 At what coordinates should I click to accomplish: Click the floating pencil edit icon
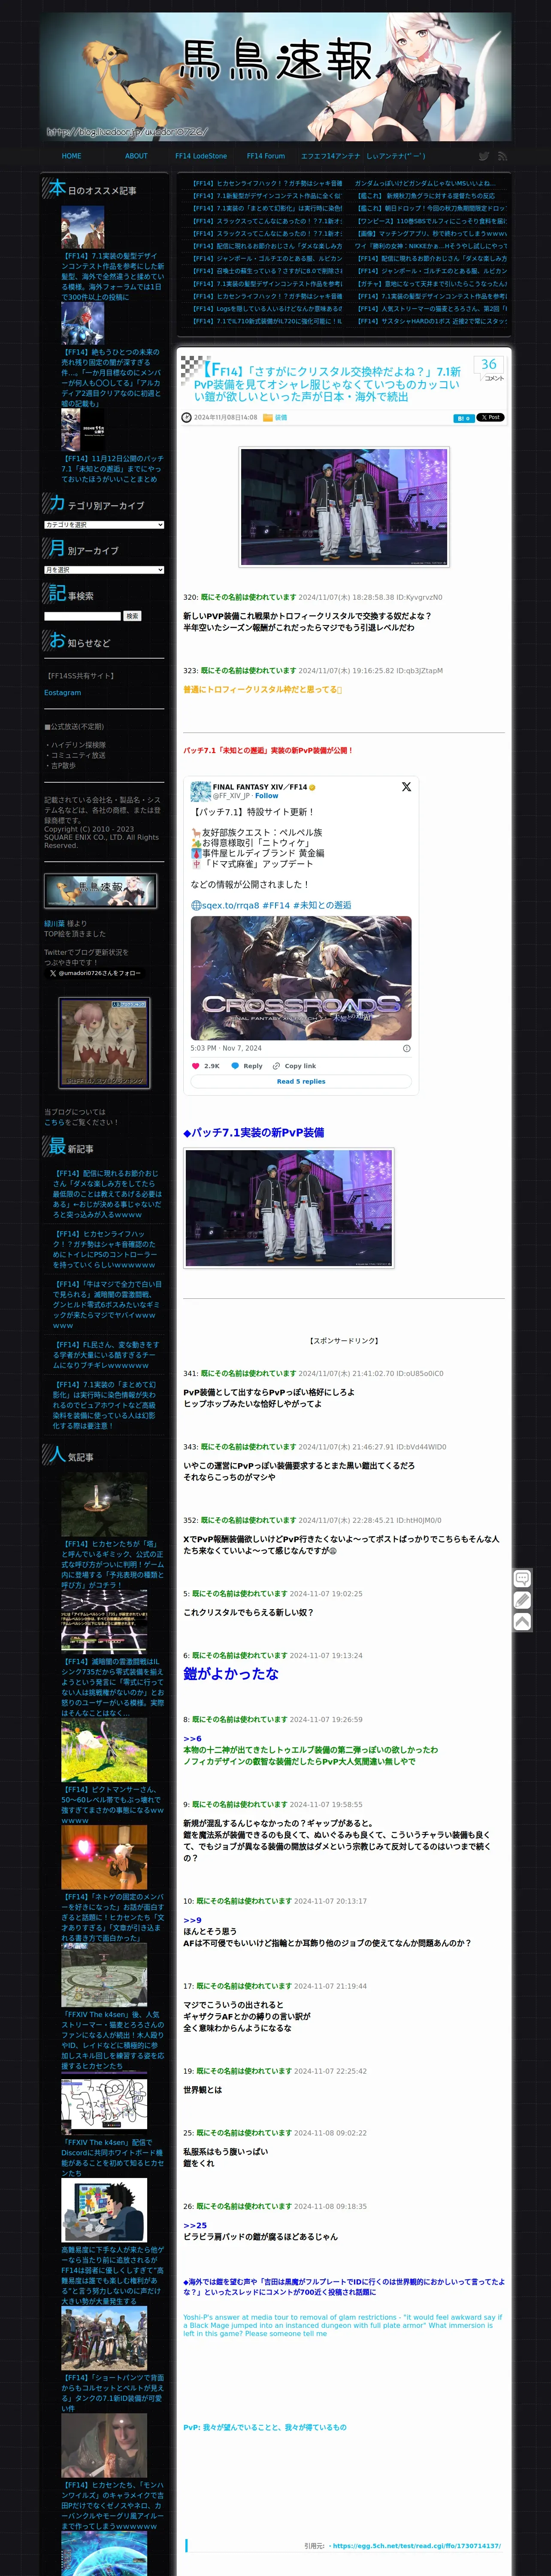(x=522, y=1600)
